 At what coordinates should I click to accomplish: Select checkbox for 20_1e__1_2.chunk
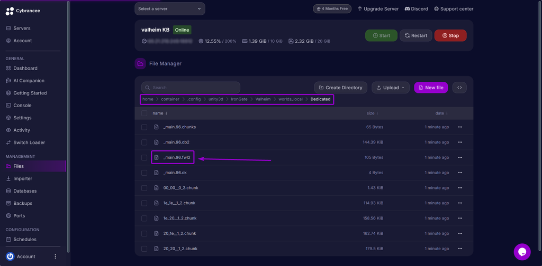[144, 233]
